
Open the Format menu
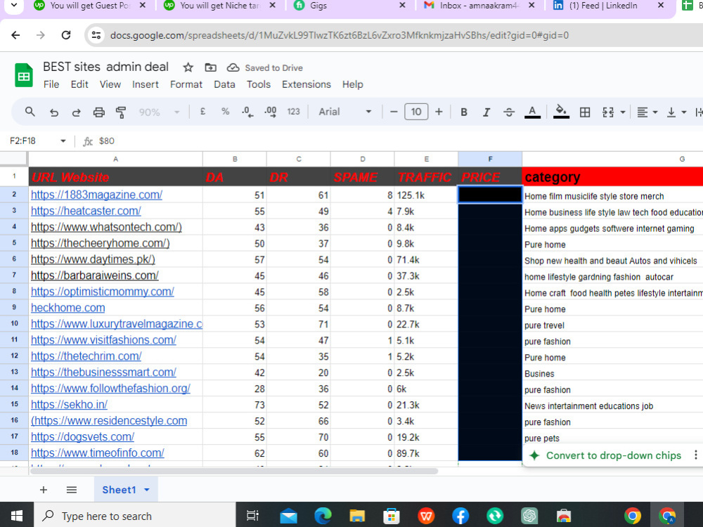click(186, 84)
